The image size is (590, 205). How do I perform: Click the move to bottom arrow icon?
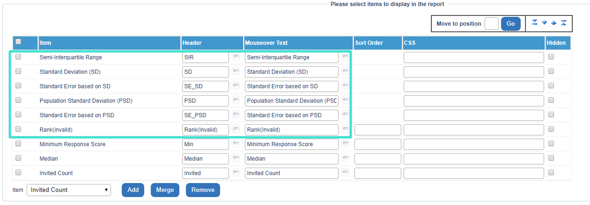click(535, 23)
